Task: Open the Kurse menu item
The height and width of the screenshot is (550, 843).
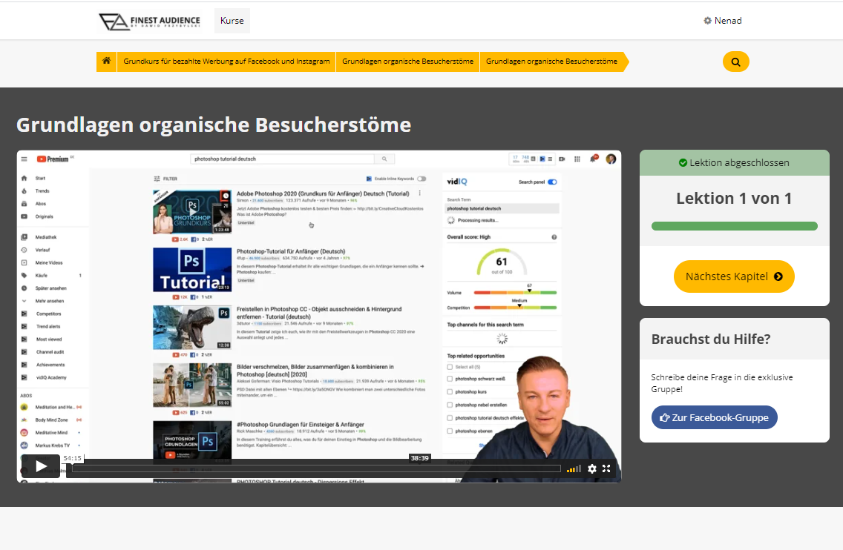Action: [x=232, y=21]
